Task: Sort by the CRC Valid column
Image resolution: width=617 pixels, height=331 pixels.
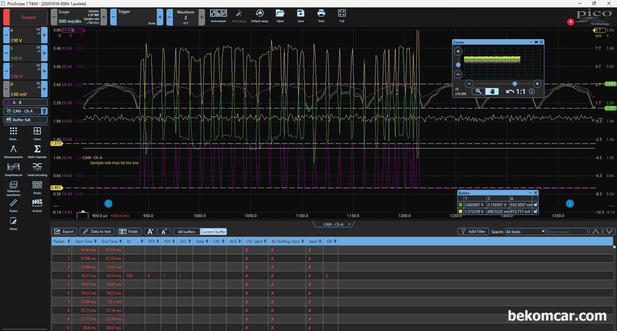Action: [256, 241]
